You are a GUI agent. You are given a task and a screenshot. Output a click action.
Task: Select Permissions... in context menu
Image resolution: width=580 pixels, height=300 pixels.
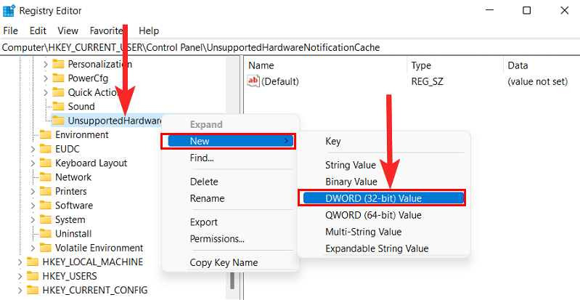[217, 239]
